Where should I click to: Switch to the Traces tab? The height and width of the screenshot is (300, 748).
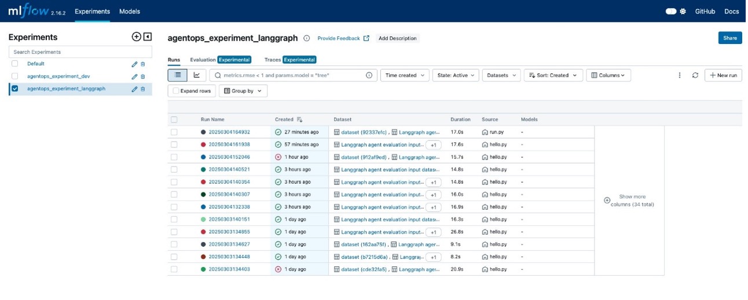[x=290, y=60]
